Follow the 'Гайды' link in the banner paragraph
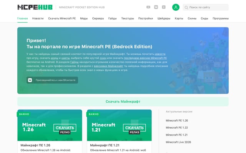 click(x=74, y=62)
